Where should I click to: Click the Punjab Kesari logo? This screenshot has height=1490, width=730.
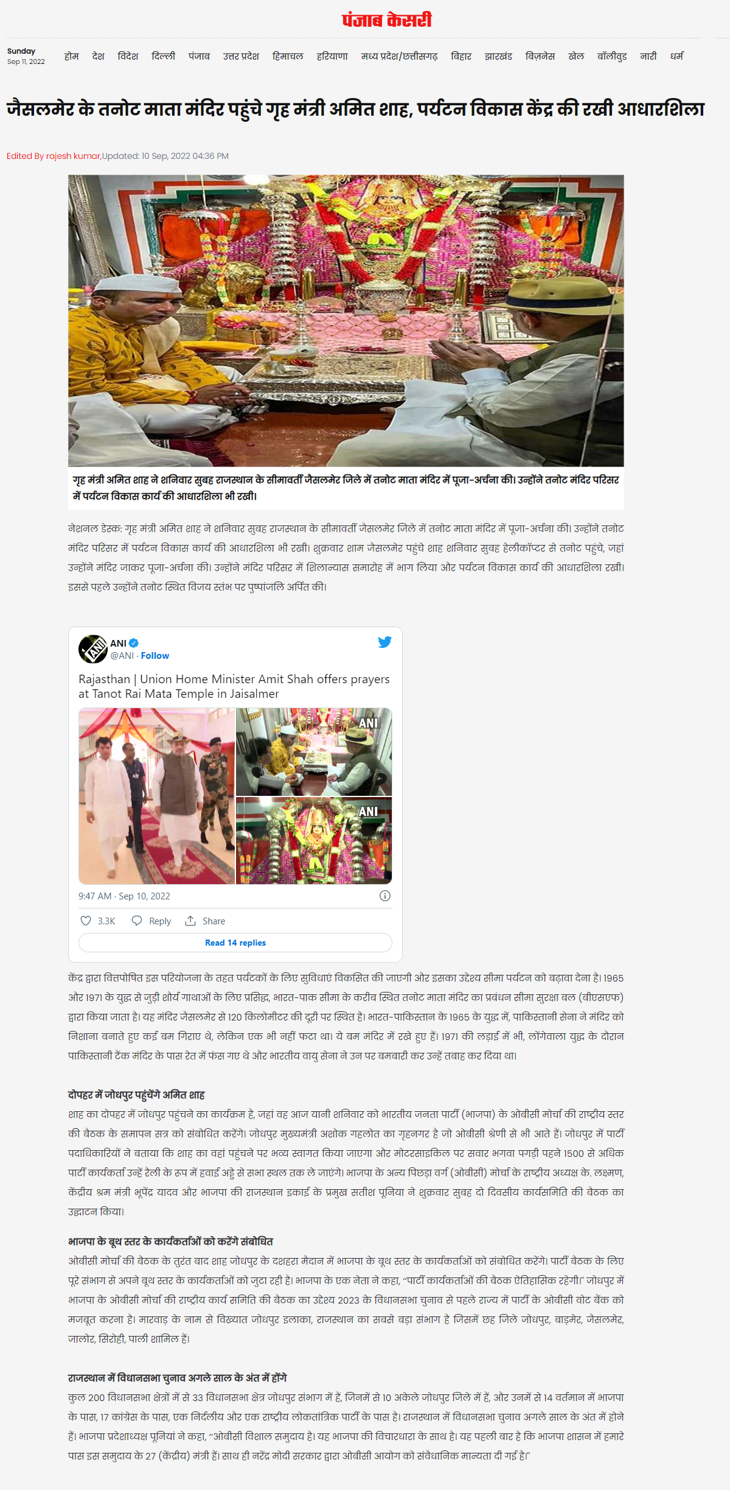[x=386, y=20]
